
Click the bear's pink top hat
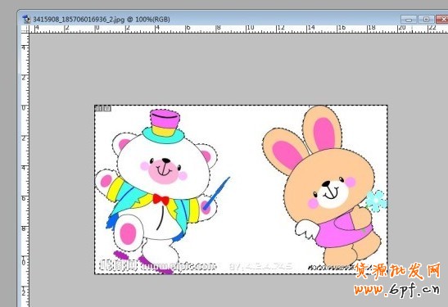[165, 123]
